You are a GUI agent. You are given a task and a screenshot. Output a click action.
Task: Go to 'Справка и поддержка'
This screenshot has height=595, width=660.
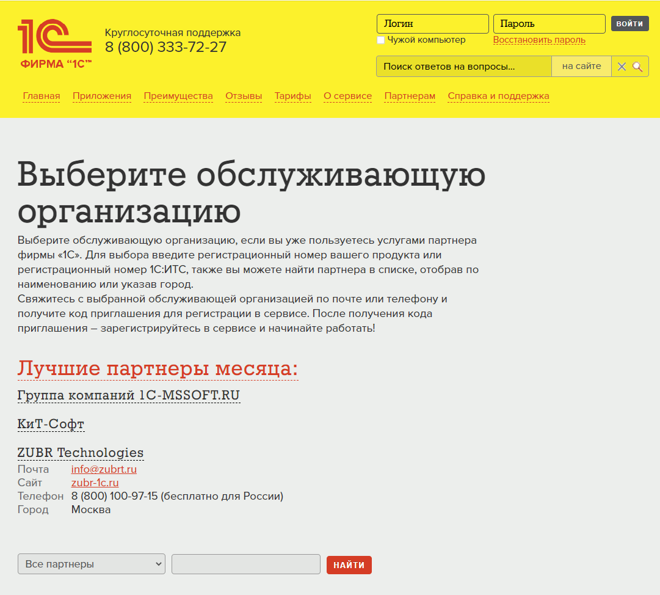coord(498,96)
